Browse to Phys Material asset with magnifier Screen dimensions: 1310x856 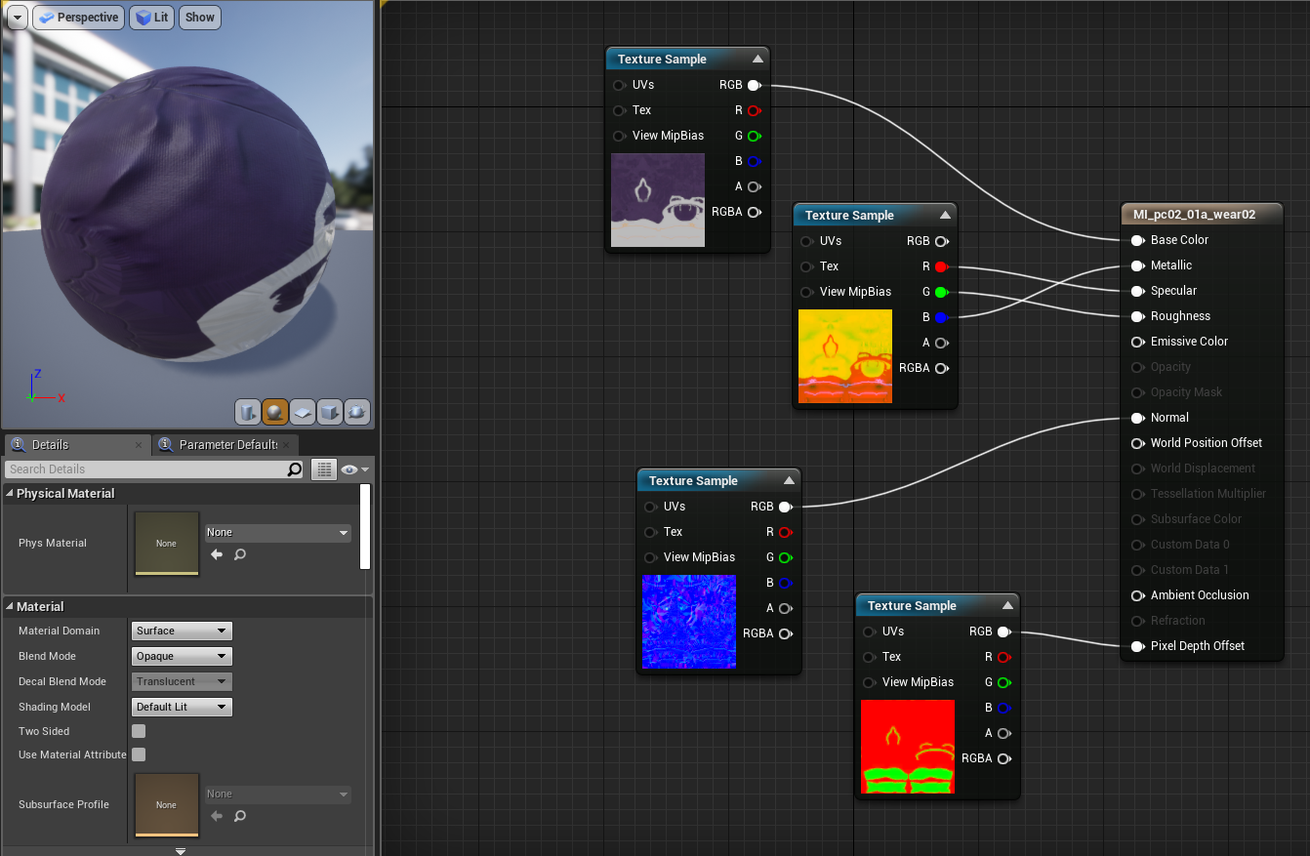click(x=239, y=554)
